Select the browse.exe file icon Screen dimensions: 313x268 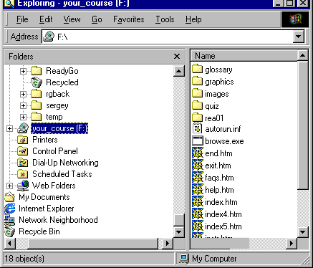198,141
